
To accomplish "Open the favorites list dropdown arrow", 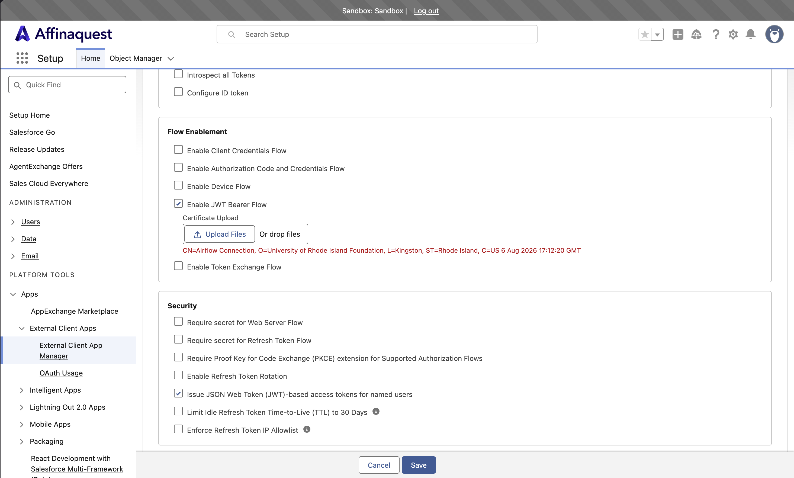I will coord(657,34).
